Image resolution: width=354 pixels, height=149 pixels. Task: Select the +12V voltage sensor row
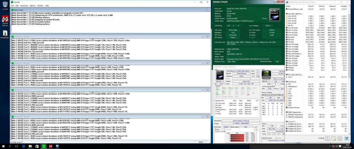317,89
